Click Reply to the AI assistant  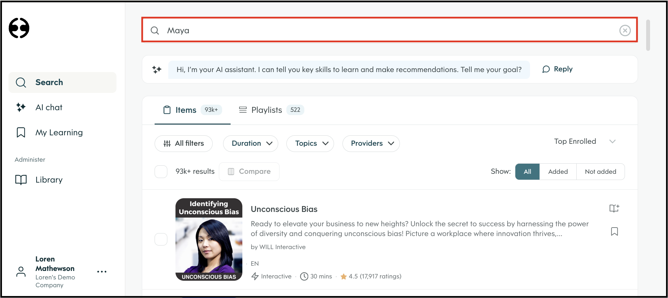[x=557, y=69]
